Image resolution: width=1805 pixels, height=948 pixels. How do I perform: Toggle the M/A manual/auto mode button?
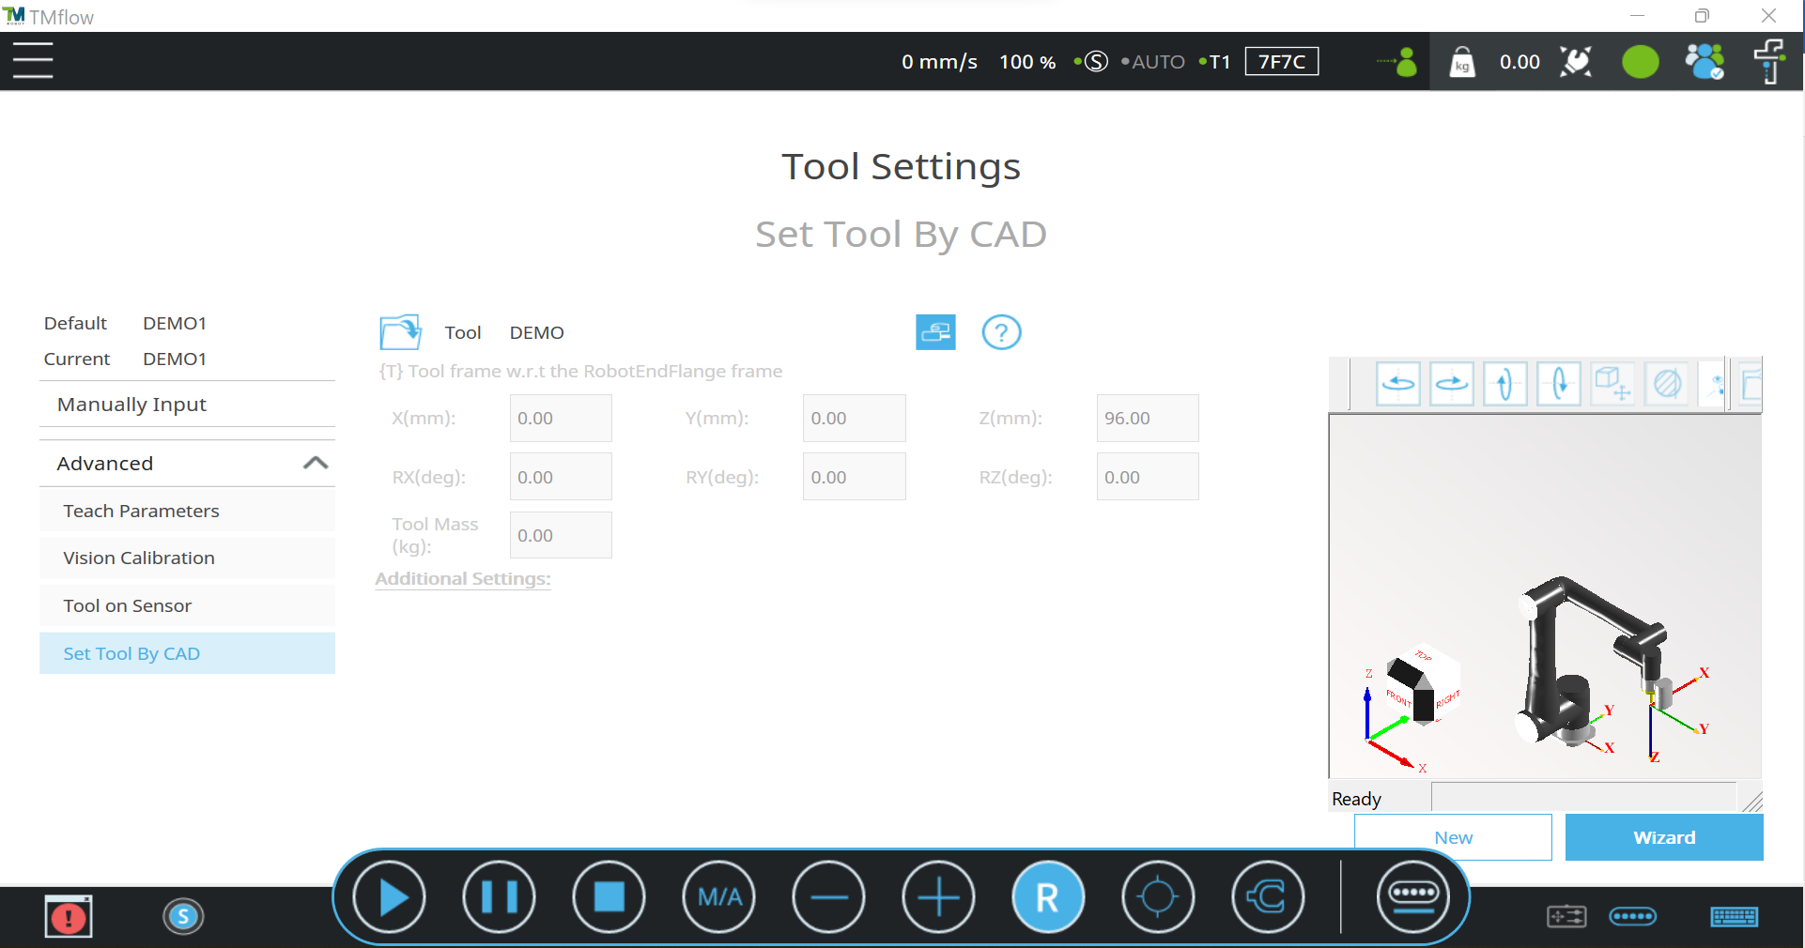coord(719,897)
